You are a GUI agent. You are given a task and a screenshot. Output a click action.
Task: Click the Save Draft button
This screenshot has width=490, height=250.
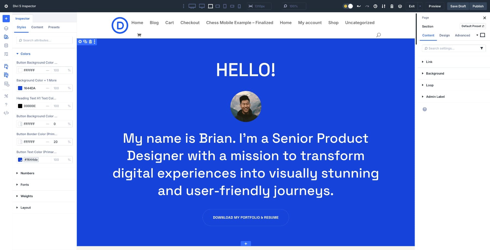(458, 6)
